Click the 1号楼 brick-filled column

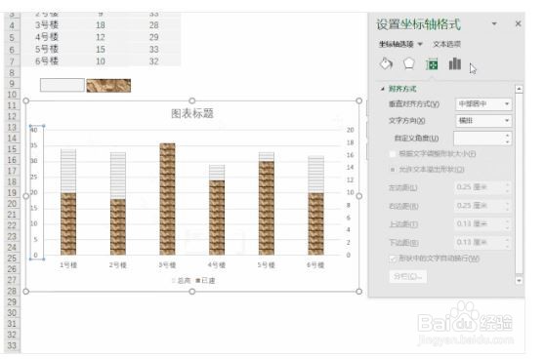[x=68, y=224]
